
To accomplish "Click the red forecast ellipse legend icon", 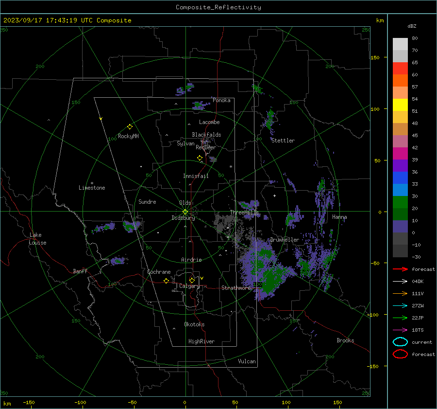I will [x=400, y=354].
